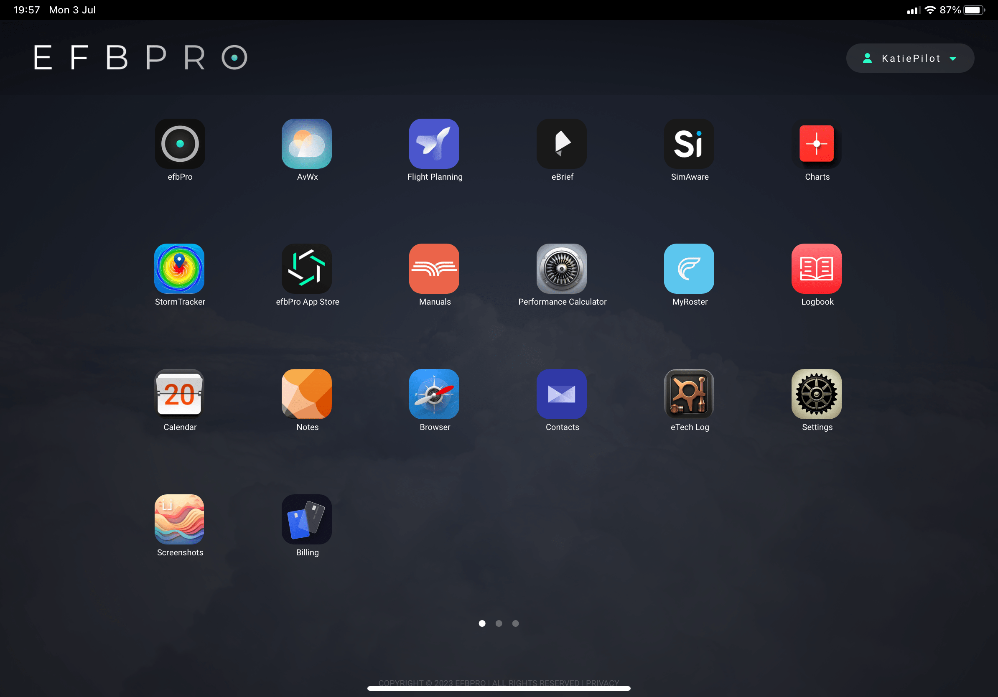Open the Manuals library
This screenshot has width=998, height=697.
point(434,269)
